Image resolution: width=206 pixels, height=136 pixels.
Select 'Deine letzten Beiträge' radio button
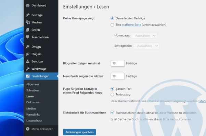click(x=112, y=18)
